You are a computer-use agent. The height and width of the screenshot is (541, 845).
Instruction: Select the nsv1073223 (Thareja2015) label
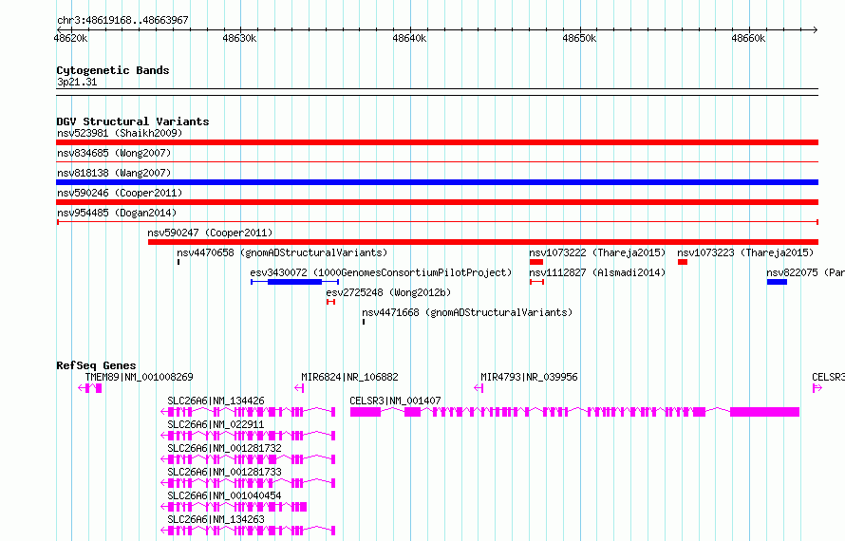(745, 252)
